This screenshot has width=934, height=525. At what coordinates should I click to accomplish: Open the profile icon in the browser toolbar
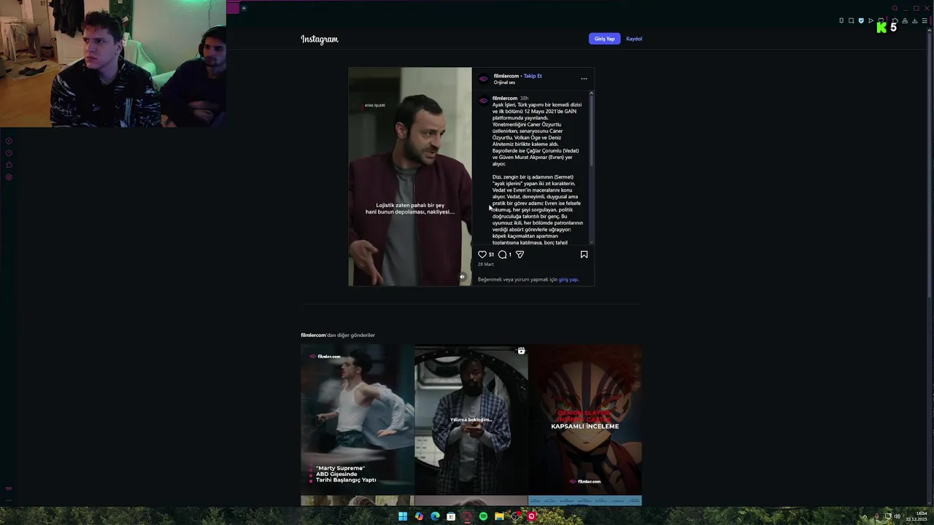tap(905, 20)
